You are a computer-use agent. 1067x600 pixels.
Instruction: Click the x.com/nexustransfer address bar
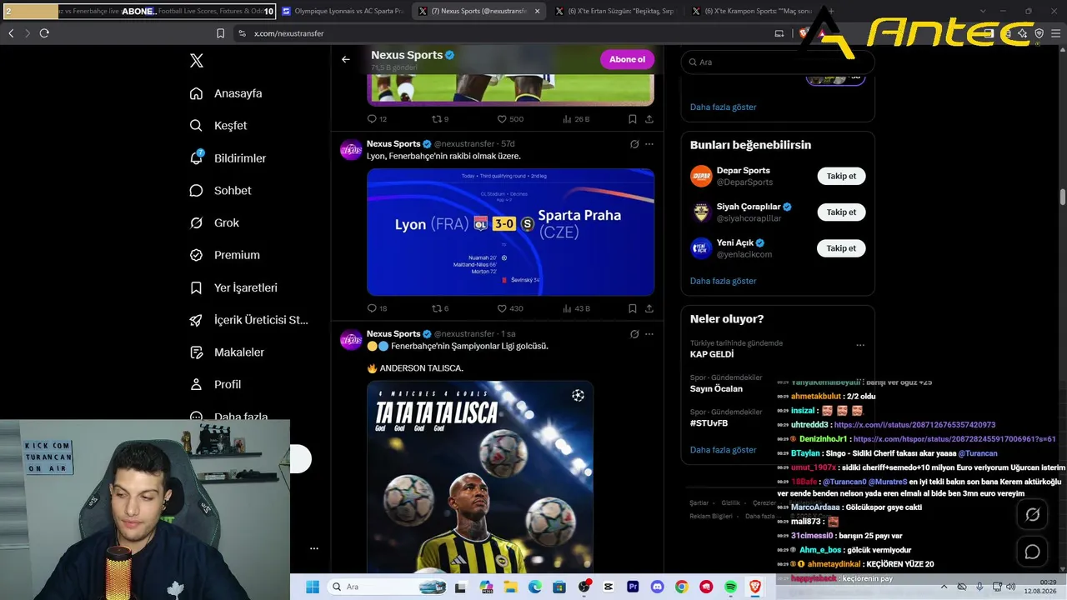(x=288, y=33)
